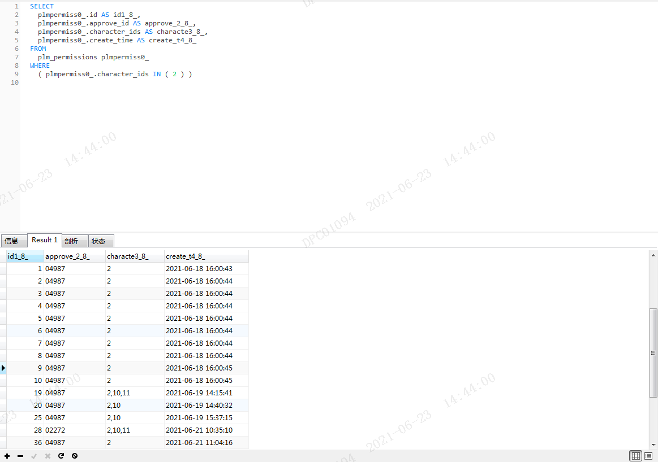This screenshot has width=658, height=462.
Task: Apply changes with the checkmark icon
Action: [x=34, y=456]
